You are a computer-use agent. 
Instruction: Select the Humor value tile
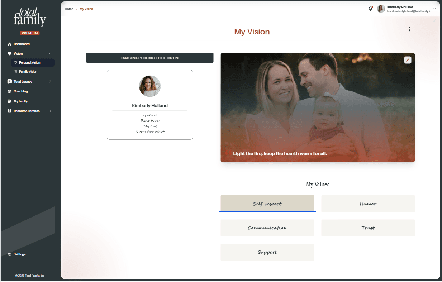[x=368, y=204]
